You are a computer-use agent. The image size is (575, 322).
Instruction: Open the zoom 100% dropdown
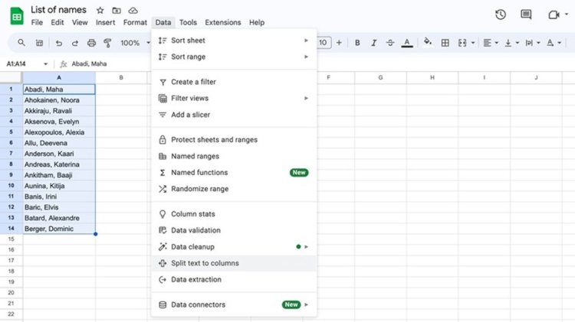coord(135,43)
